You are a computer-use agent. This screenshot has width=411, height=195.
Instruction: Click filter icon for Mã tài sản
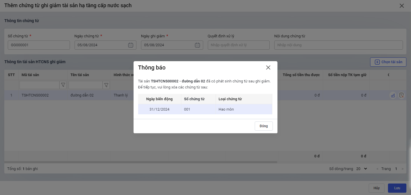click(x=63, y=85)
